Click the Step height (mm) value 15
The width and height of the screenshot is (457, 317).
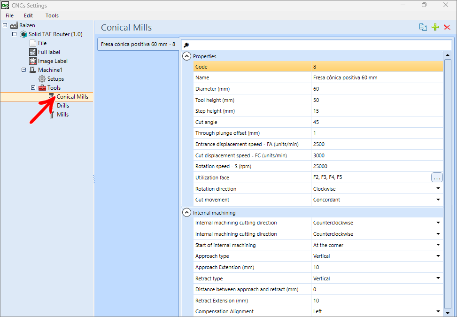tap(377, 111)
